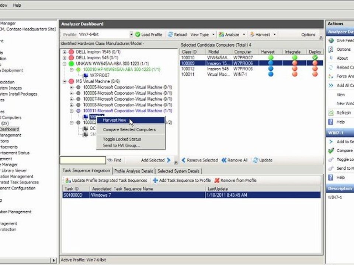Click the Options icon in Actions pane
Screen dimensions: 354x265
click(x=331, y=49)
